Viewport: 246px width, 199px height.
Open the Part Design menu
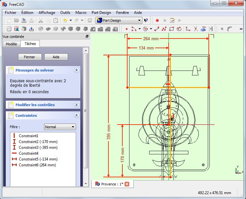coord(101,13)
